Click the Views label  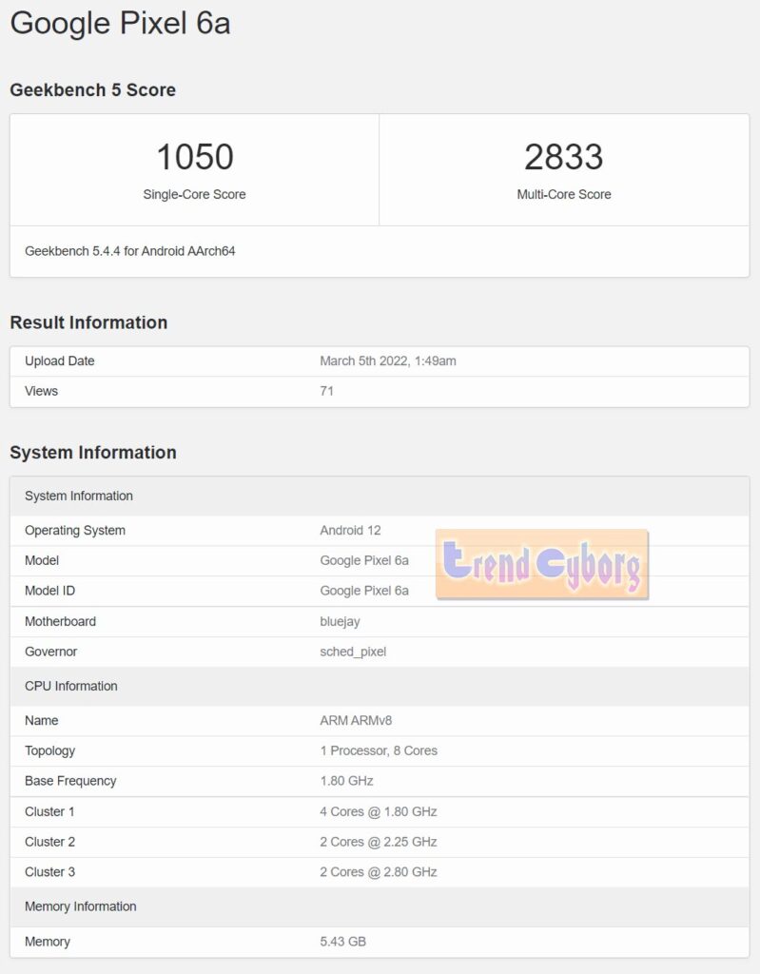click(x=41, y=391)
